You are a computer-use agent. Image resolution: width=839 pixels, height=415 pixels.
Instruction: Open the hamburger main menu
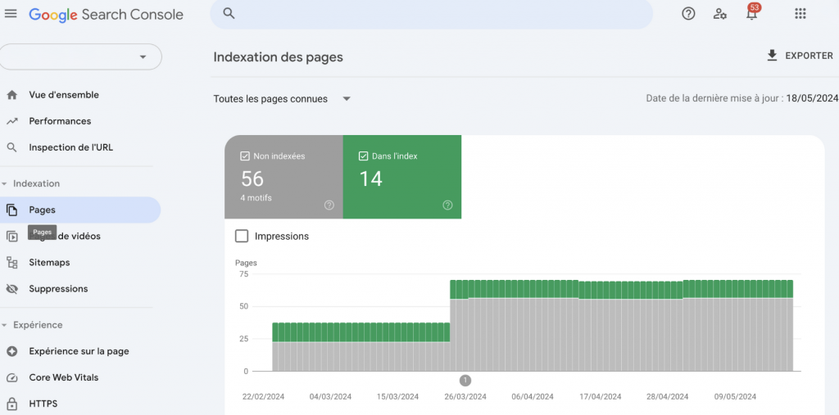(11, 14)
